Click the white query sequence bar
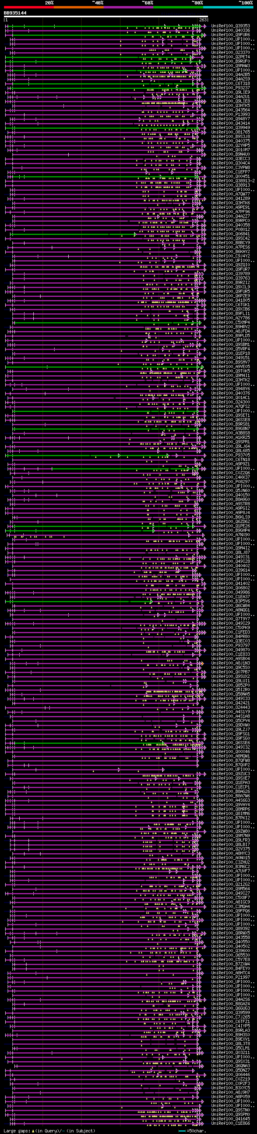The width and height of the screenshot is (257, 1134). pos(106,16)
